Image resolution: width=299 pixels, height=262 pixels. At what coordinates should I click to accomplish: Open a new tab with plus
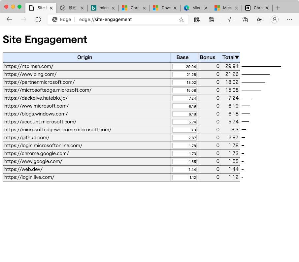(x=278, y=8)
